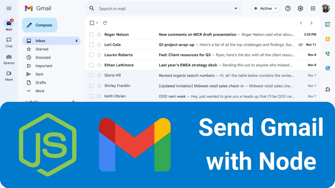Check the Lori Cole email checkbox
Image resolution: width=335 pixels, height=188 pixels.
91,45
